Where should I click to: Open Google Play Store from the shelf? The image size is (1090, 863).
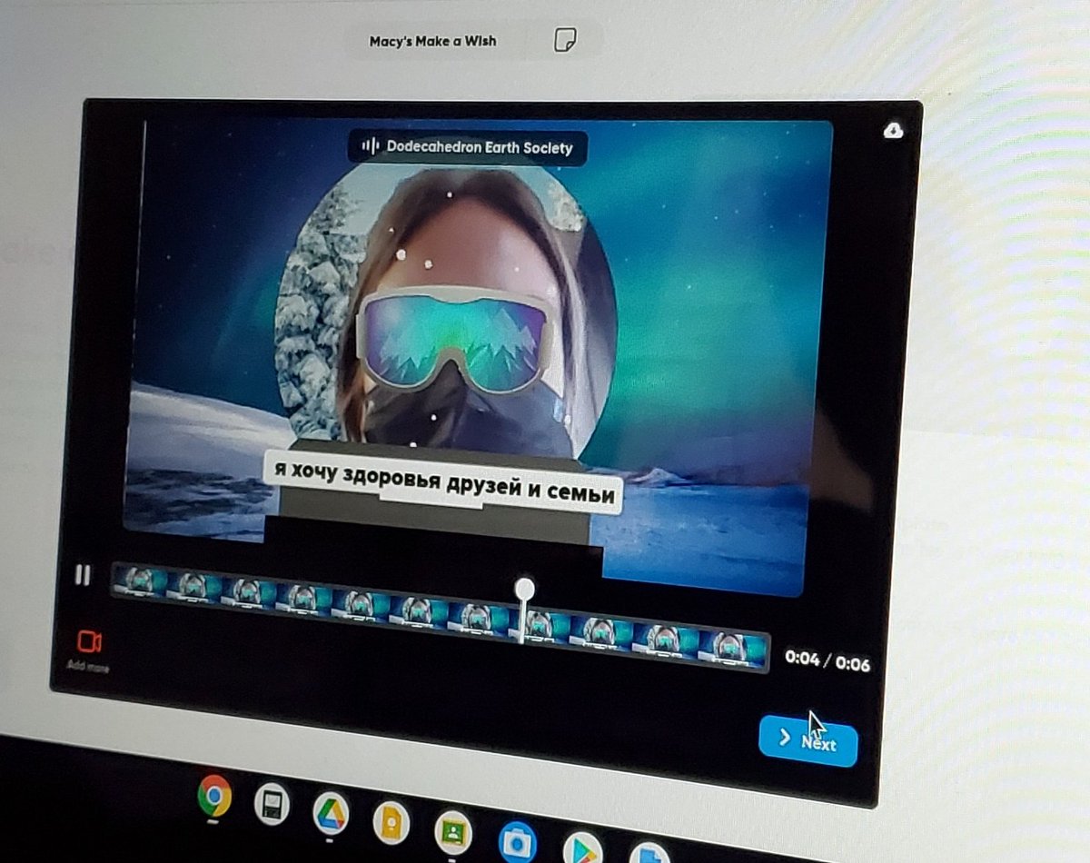[x=581, y=848]
